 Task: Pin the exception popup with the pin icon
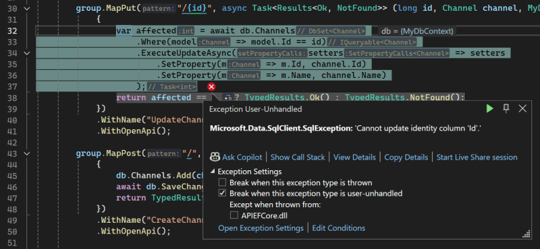pyautogui.click(x=506, y=108)
